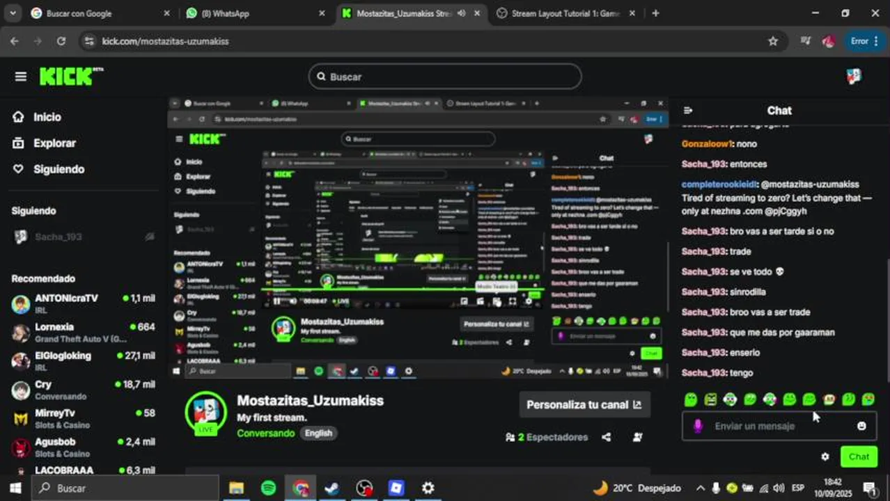
Task: Click the Mostazitas_Uzumakiss channel avatar with LIVE badge
Action: pos(205,413)
